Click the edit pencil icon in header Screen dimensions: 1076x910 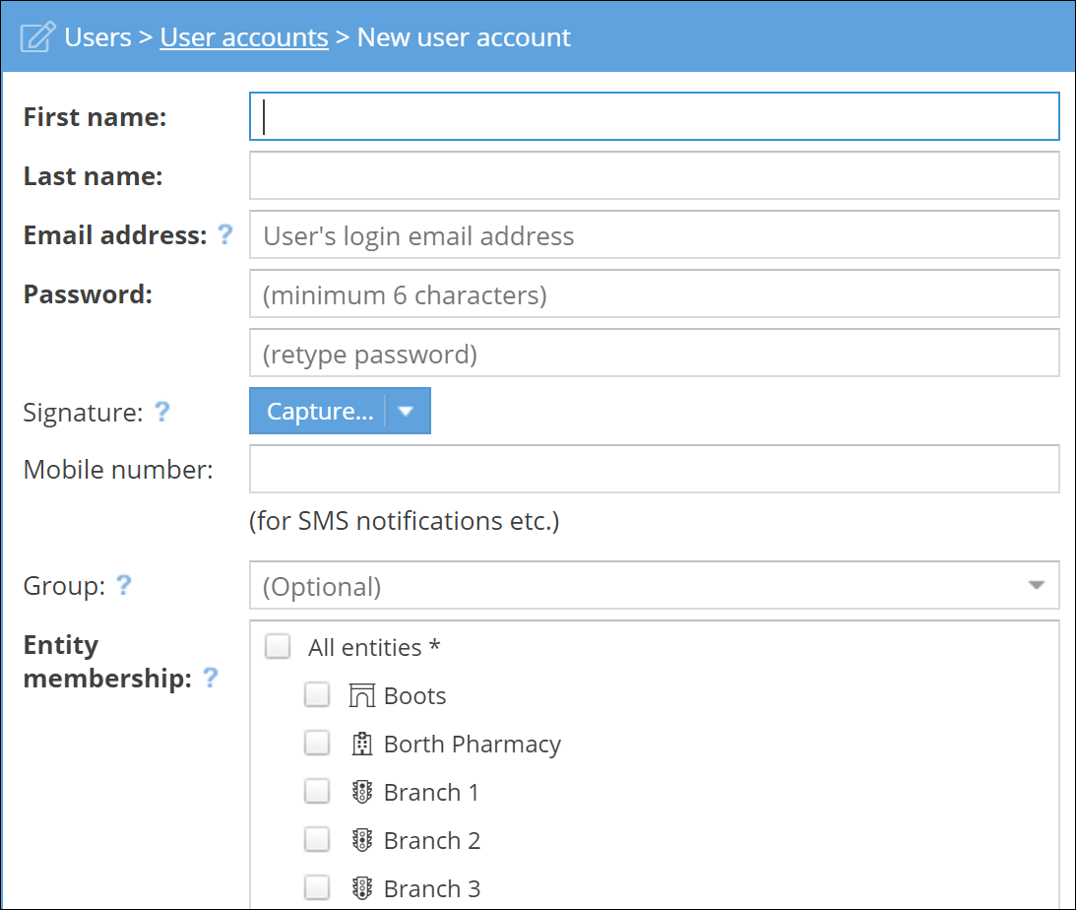pos(36,38)
